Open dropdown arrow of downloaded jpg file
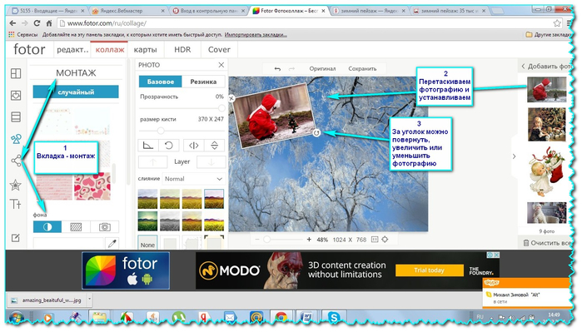Viewport: 582px width, 332px height. coord(89,299)
